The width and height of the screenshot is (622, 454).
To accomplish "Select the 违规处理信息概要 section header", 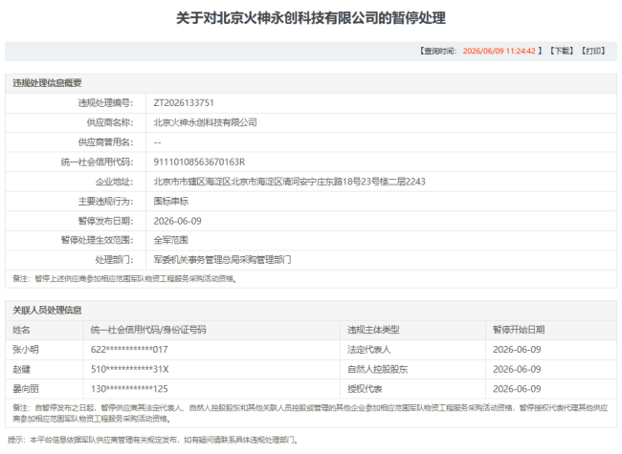I will [47, 83].
